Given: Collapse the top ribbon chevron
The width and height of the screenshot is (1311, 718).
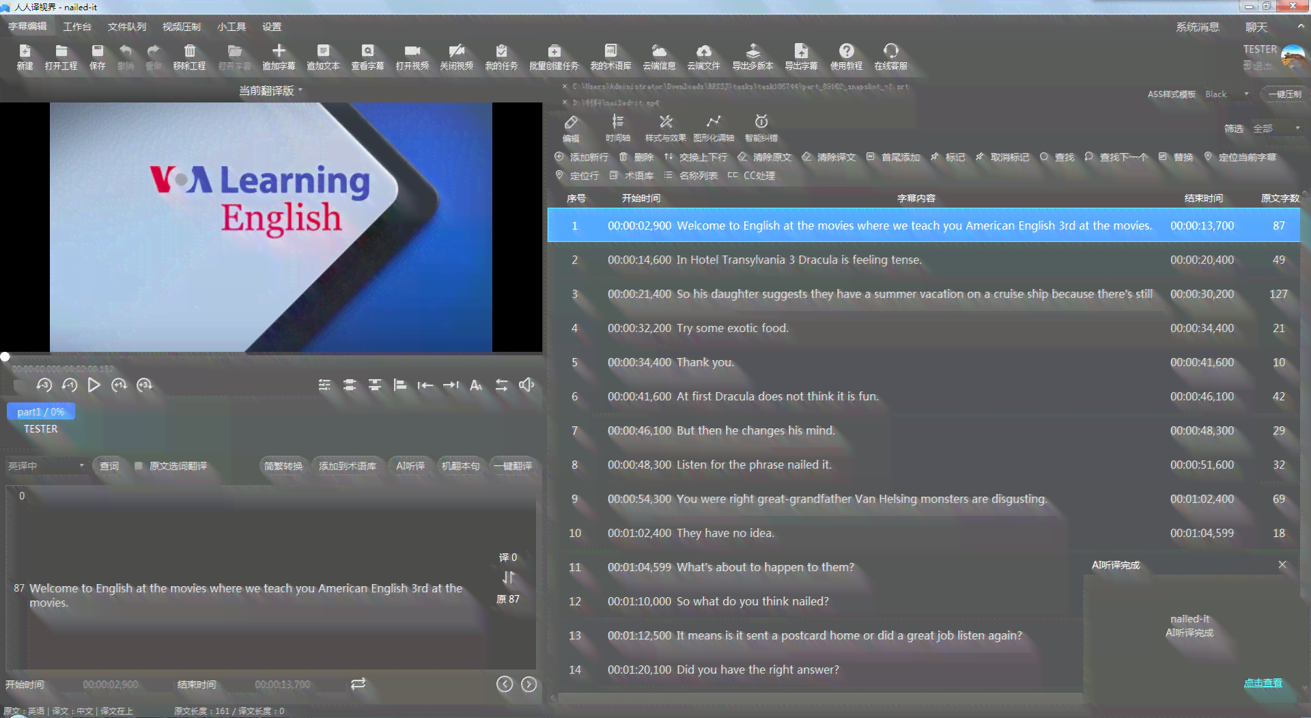Looking at the screenshot, I should point(1301,26).
